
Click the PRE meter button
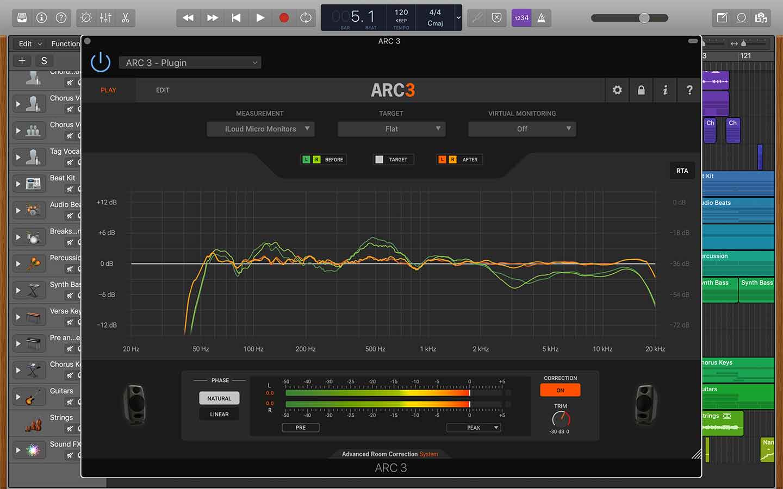[x=301, y=428]
